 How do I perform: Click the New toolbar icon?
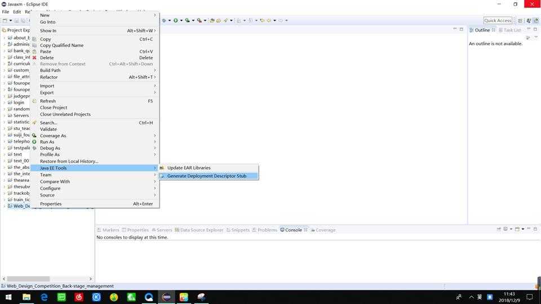coord(5,20)
